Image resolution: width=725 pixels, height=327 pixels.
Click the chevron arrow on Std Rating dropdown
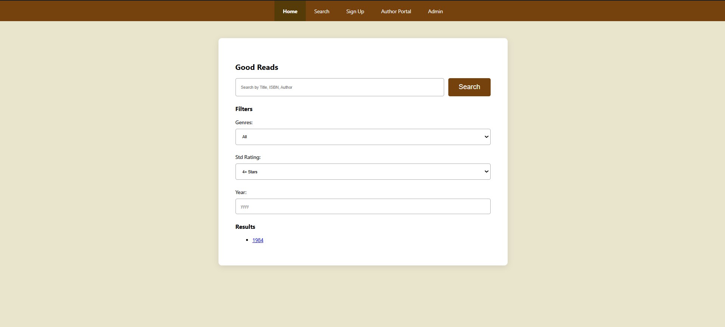point(486,172)
